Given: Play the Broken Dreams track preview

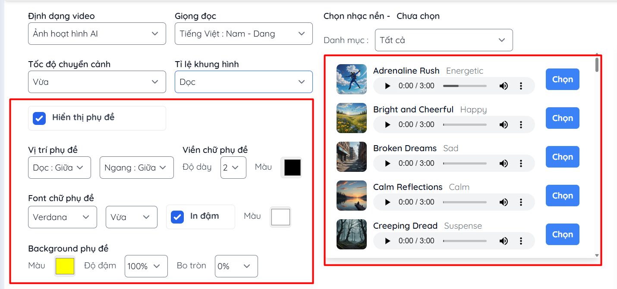Looking at the screenshot, I should pyautogui.click(x=387, y=163).
